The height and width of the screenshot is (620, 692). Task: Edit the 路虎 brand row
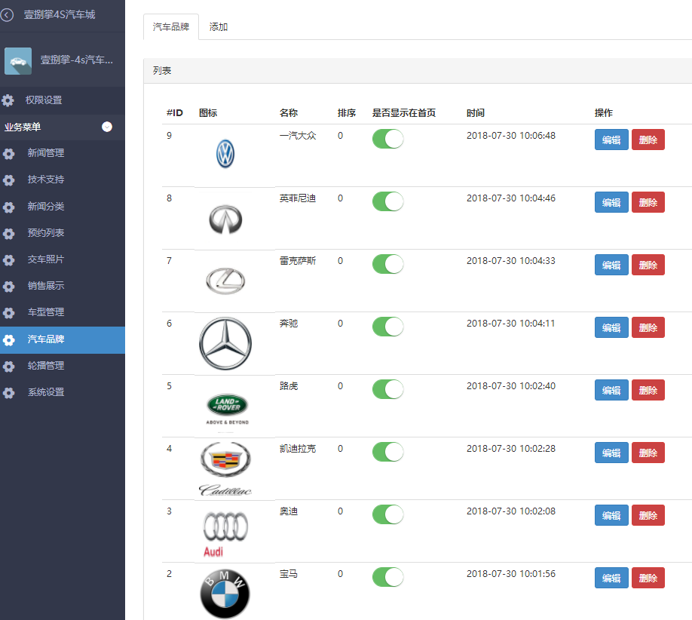click(611, 391)
